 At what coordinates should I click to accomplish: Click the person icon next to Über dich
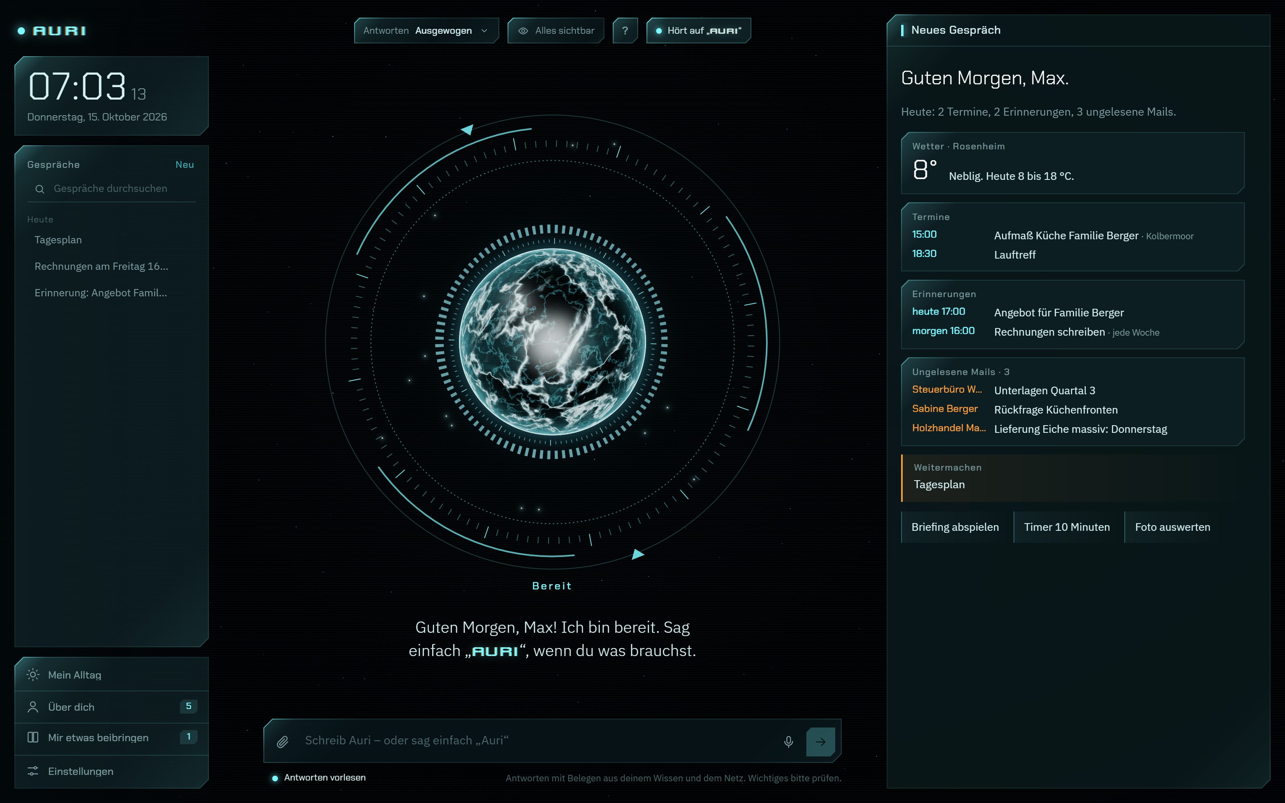(x=33, y=707)
